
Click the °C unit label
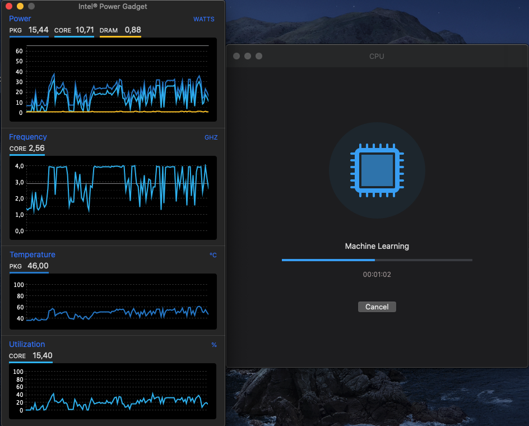(x=213, y=255)
